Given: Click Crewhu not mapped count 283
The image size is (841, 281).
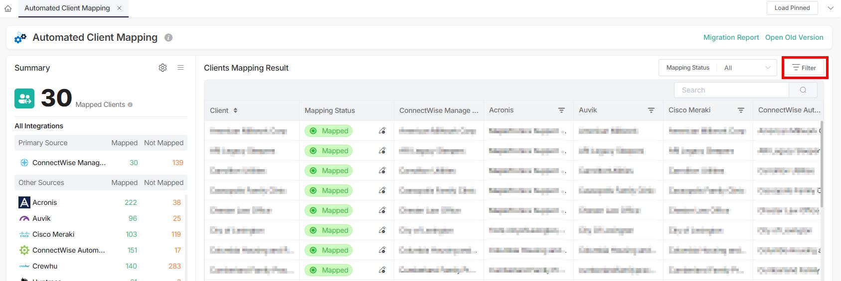Looking at the screenshot, I should click(x=174, y=266).
